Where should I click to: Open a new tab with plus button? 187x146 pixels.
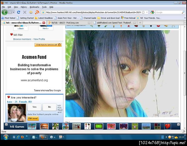(140, 23)
